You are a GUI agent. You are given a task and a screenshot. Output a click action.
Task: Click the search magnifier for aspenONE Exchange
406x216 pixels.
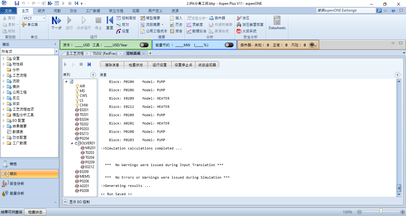tap(379, 10)
